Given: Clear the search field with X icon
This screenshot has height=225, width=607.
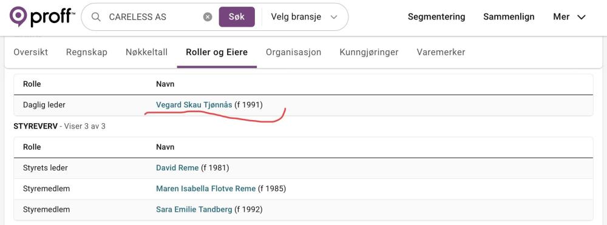Looking at the screenshot, I should click(208, 17).
